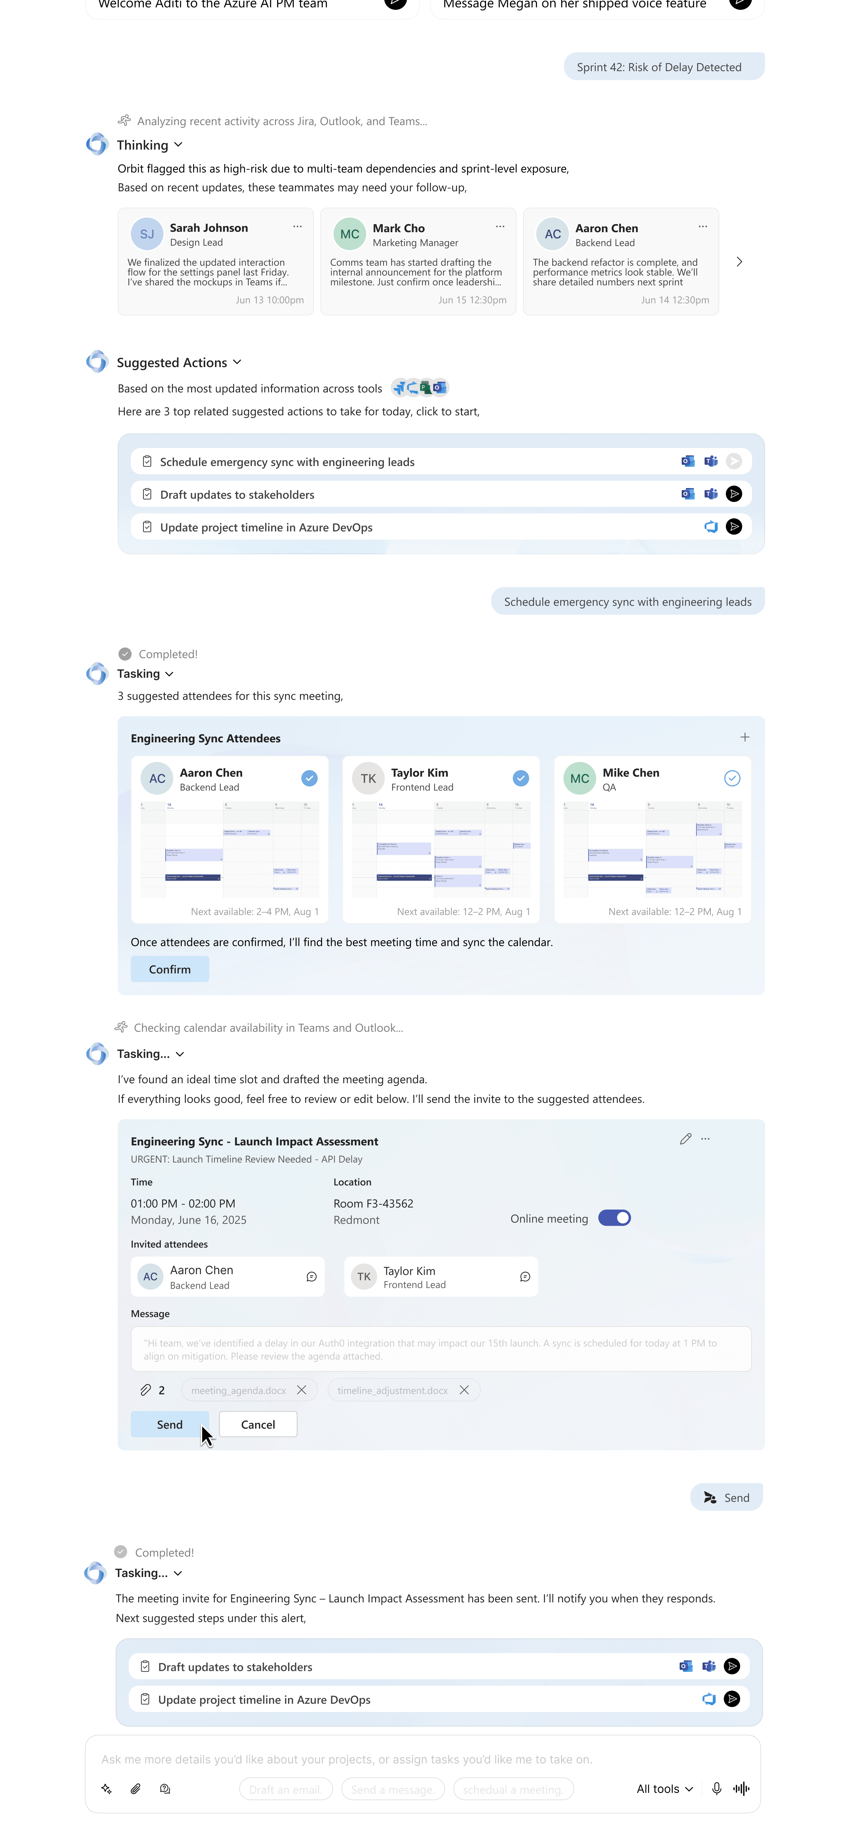Select Update project timeline in bottom list
Screen dimensions: 846x1846
(x=264, y=1699)
